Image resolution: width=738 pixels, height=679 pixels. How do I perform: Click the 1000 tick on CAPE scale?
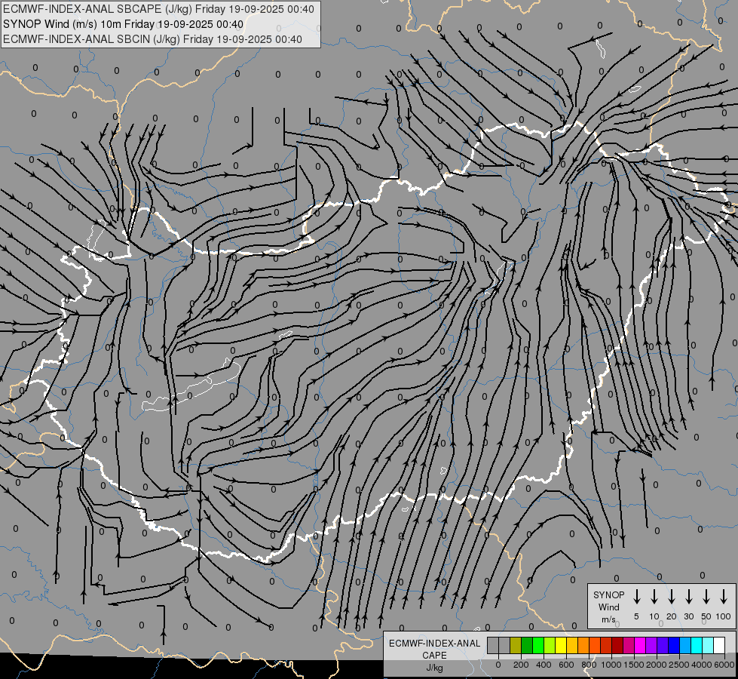(611, 665)
